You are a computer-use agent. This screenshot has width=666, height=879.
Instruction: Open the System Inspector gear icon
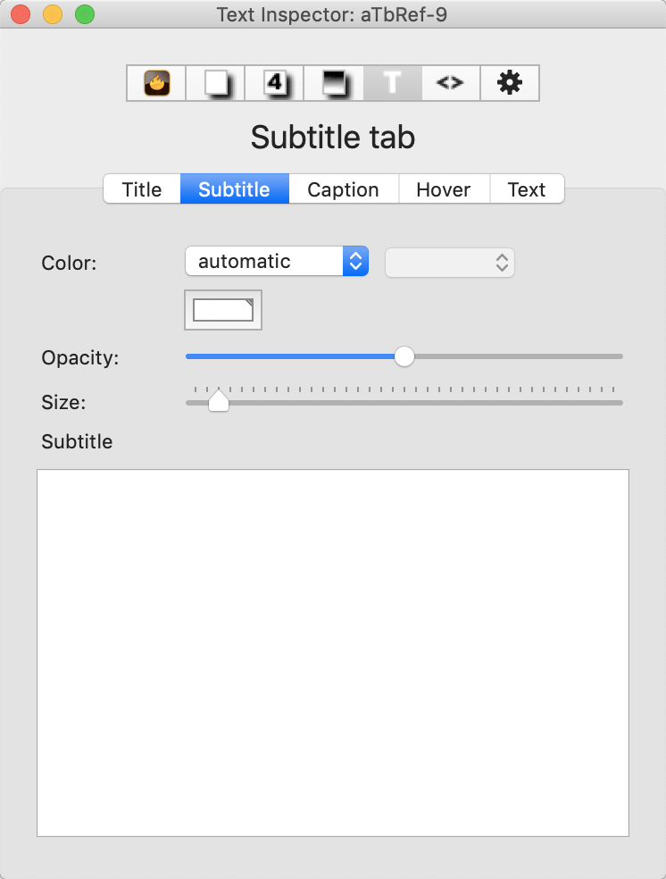point(509,82)
